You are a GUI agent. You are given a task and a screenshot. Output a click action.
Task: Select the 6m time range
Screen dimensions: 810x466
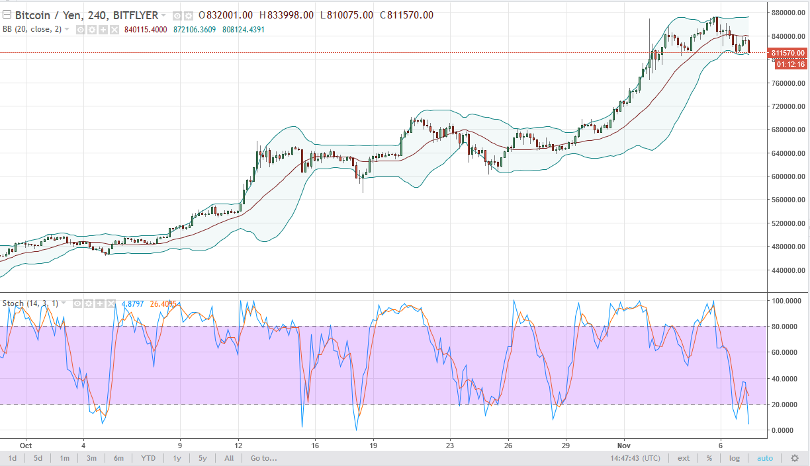coord(118,458)
